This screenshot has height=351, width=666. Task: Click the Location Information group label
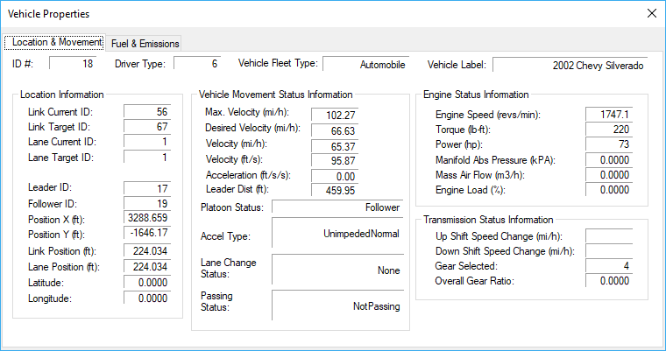point(62,95)
